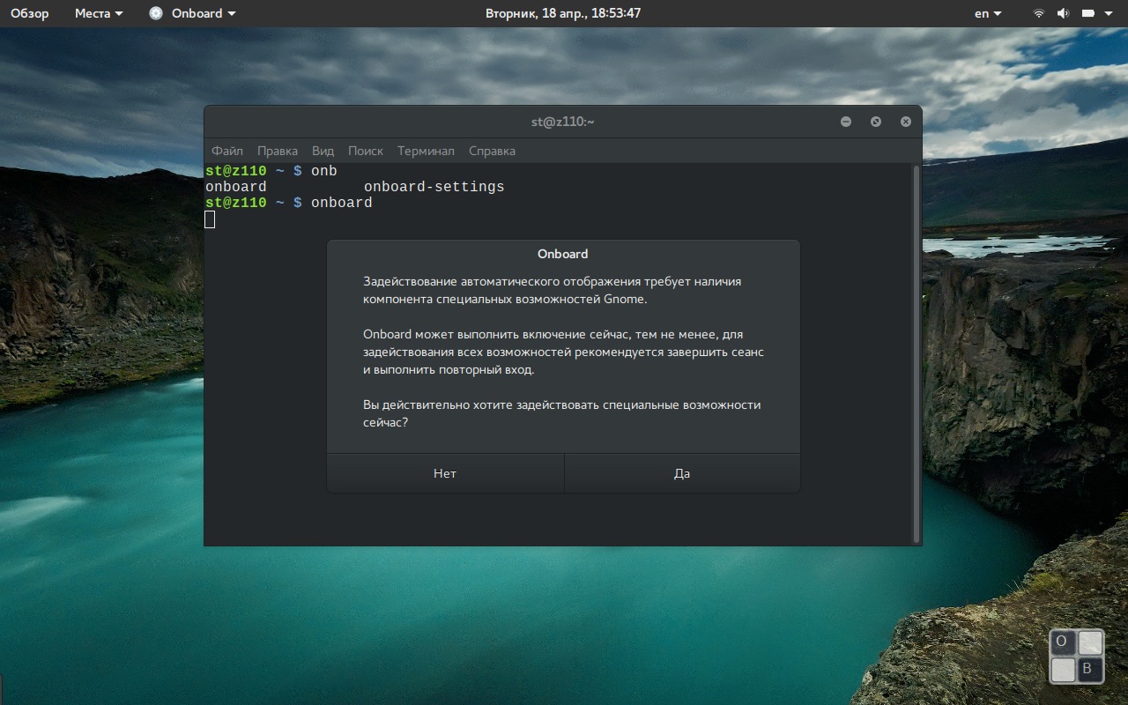
Task: Click the terminal vertical scrollbar
Action: [916, 352]
